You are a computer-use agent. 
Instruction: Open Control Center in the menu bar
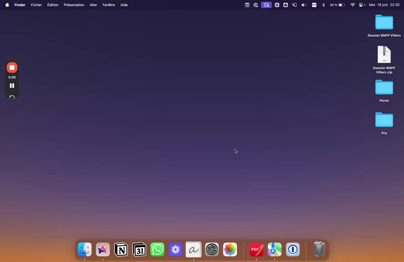362,5
